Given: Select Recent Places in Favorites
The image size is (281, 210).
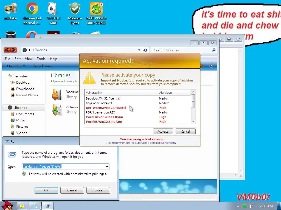Looking at the screenshot, I should coord(27,95).
